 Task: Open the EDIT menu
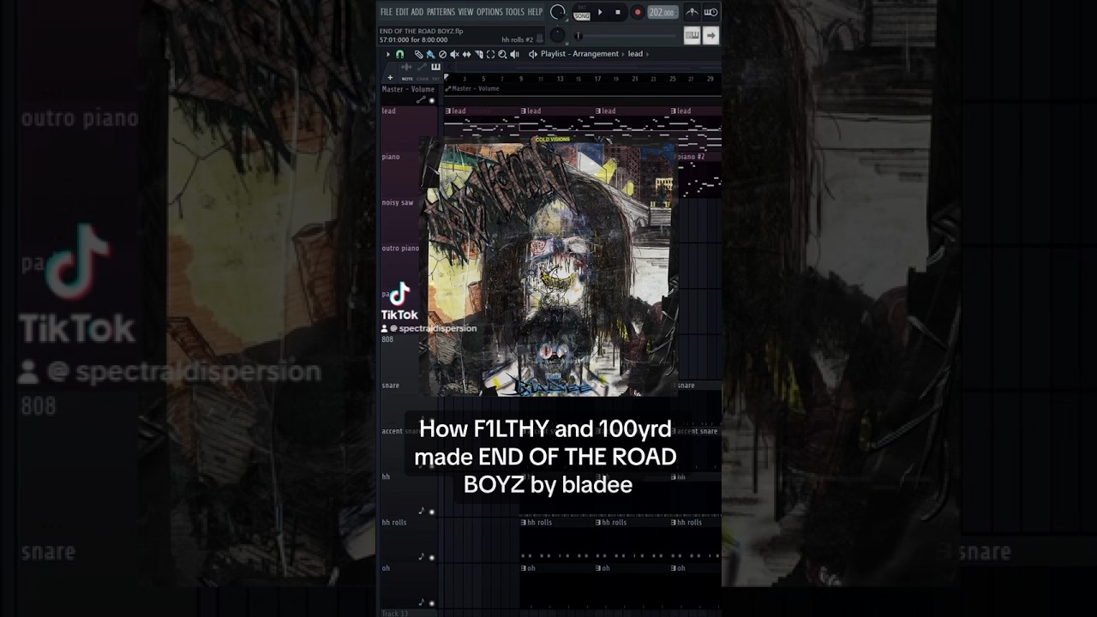coord(402,12)
